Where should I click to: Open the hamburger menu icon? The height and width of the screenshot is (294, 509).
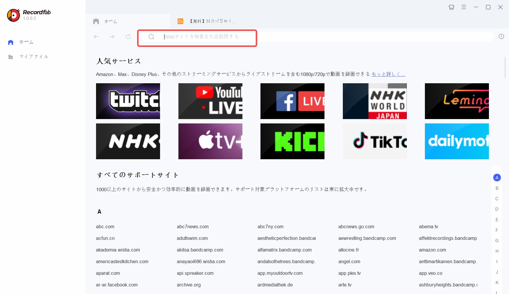tap(464, 7)
